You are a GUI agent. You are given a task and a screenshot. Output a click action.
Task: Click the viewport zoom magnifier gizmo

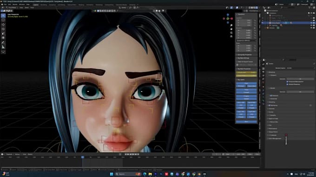231,25
